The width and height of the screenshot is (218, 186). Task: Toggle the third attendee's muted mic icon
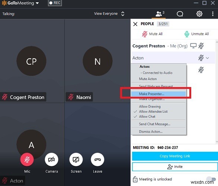pyautogui.click(x=201, y=70)
